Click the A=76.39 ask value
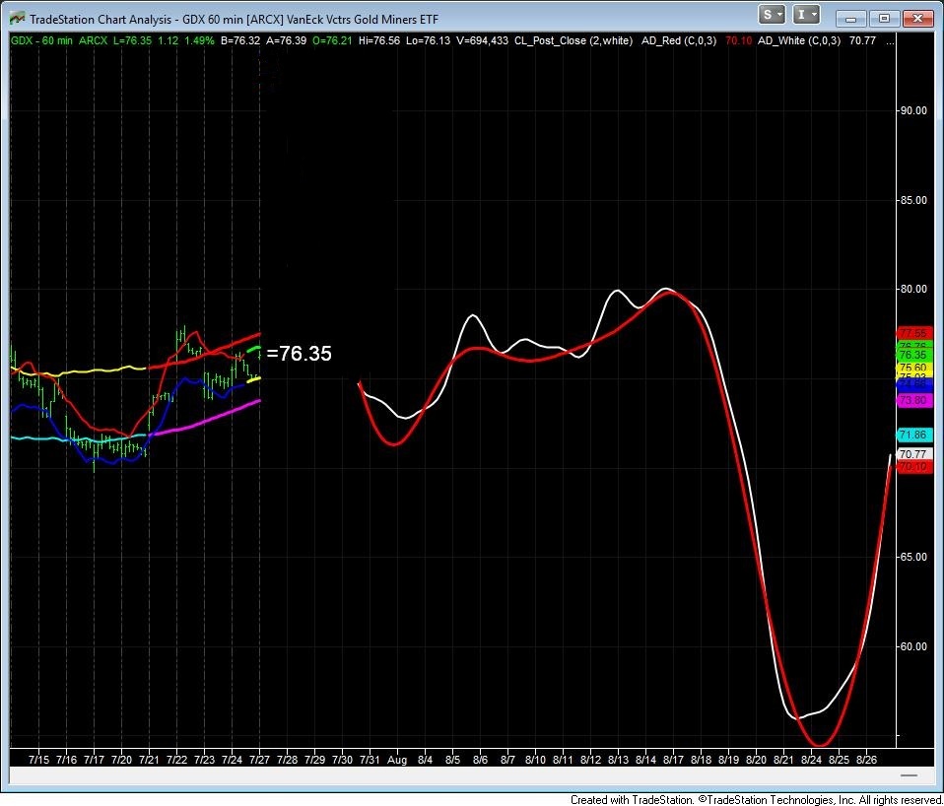 (x=286, y=41)
